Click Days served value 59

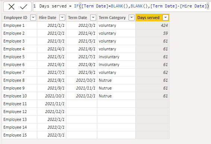[152, 33]
